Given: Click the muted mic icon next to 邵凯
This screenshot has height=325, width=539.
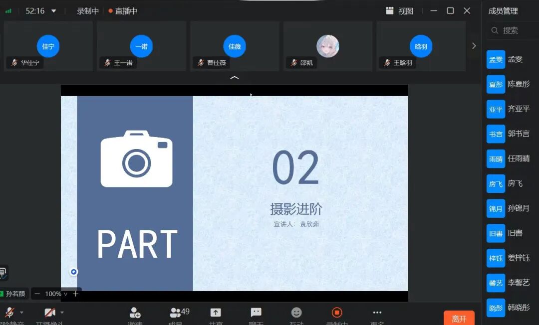Looking at the screenshot, I should click(294, 63).
